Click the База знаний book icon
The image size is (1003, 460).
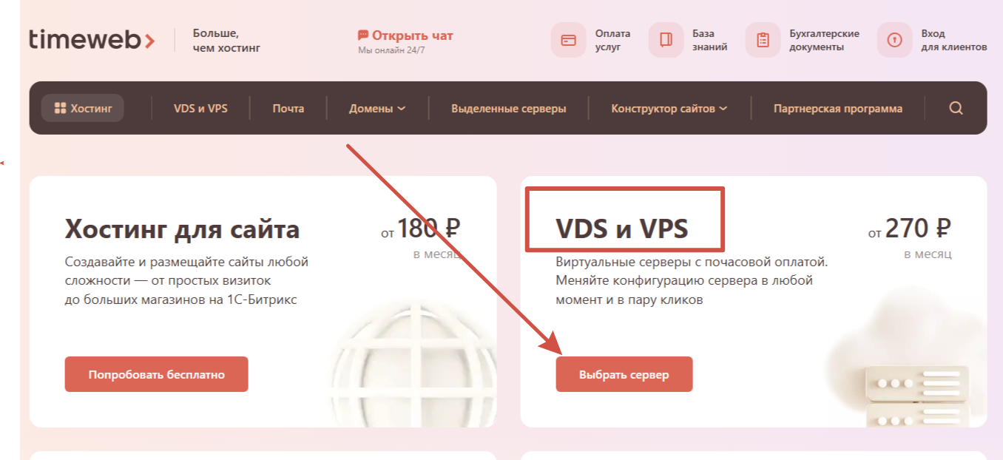[x=666, y=40]
